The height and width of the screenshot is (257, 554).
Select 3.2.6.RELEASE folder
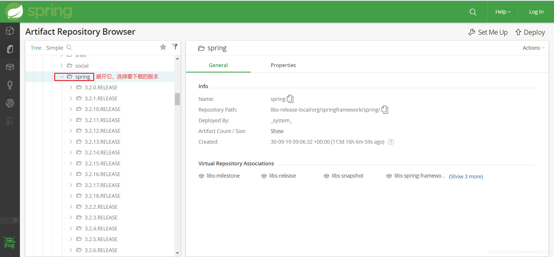[x=101, y=250]
